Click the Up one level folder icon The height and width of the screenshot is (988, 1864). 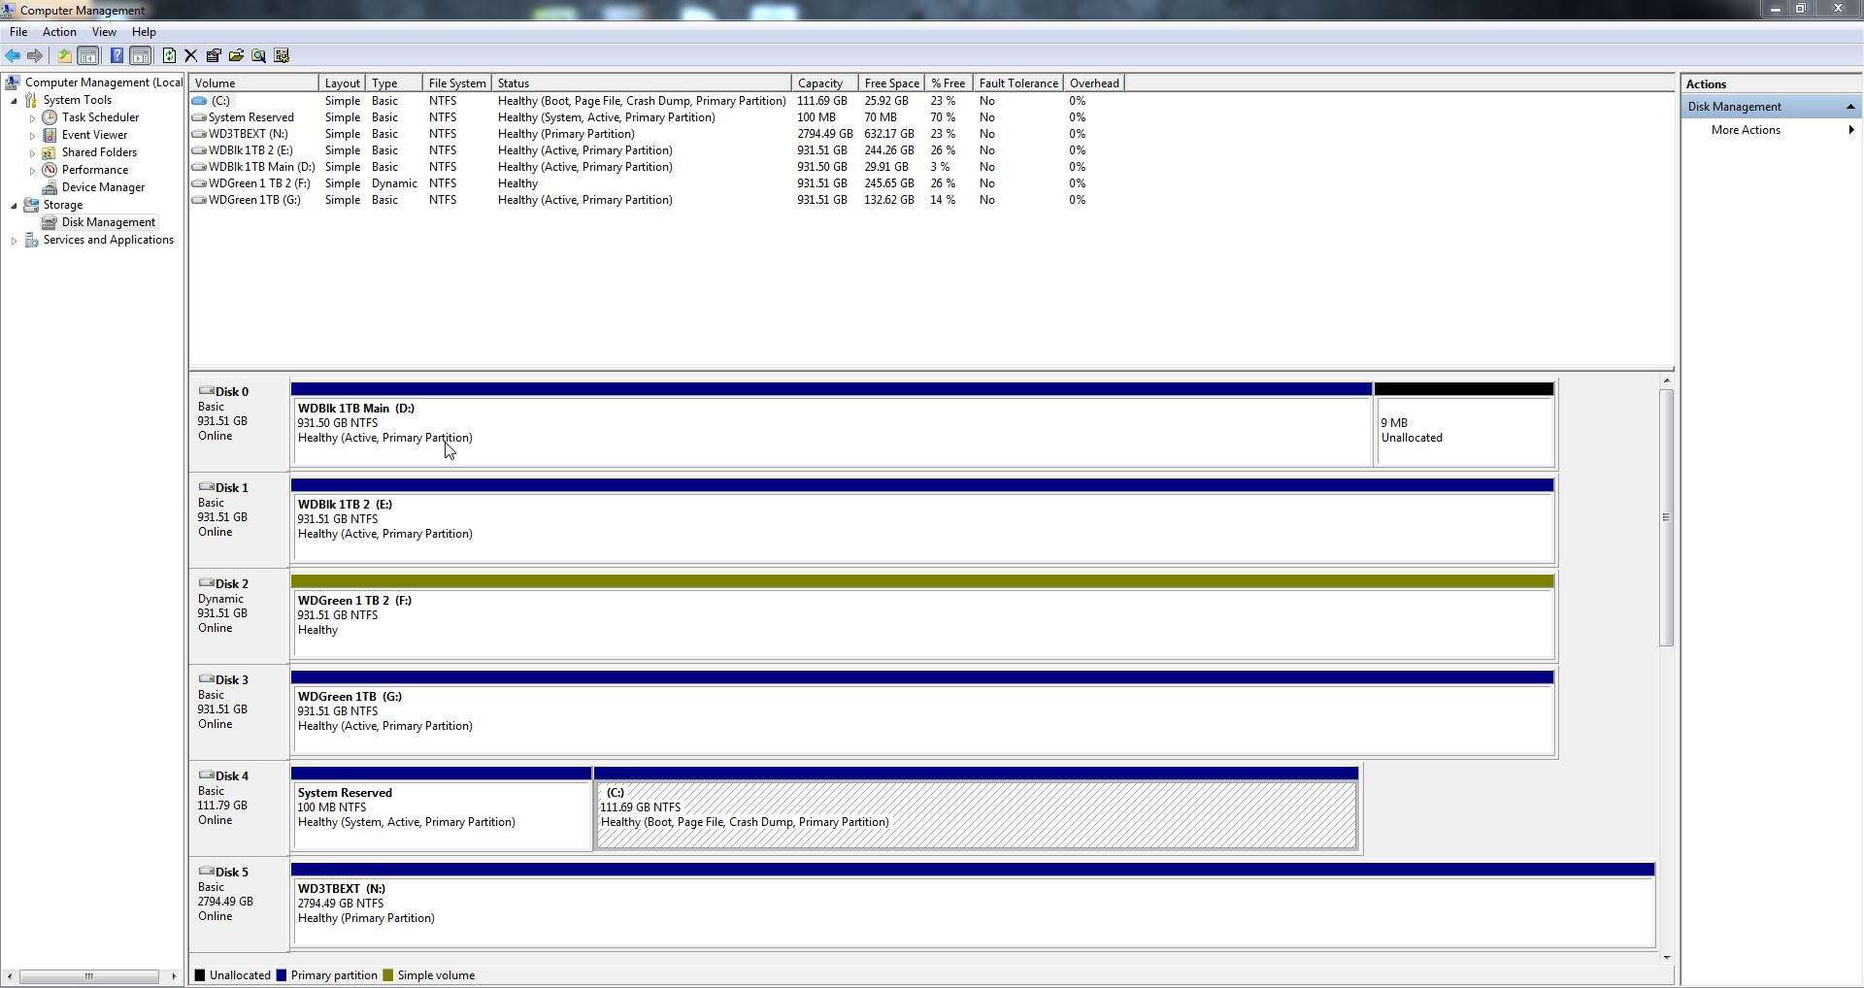64,55
